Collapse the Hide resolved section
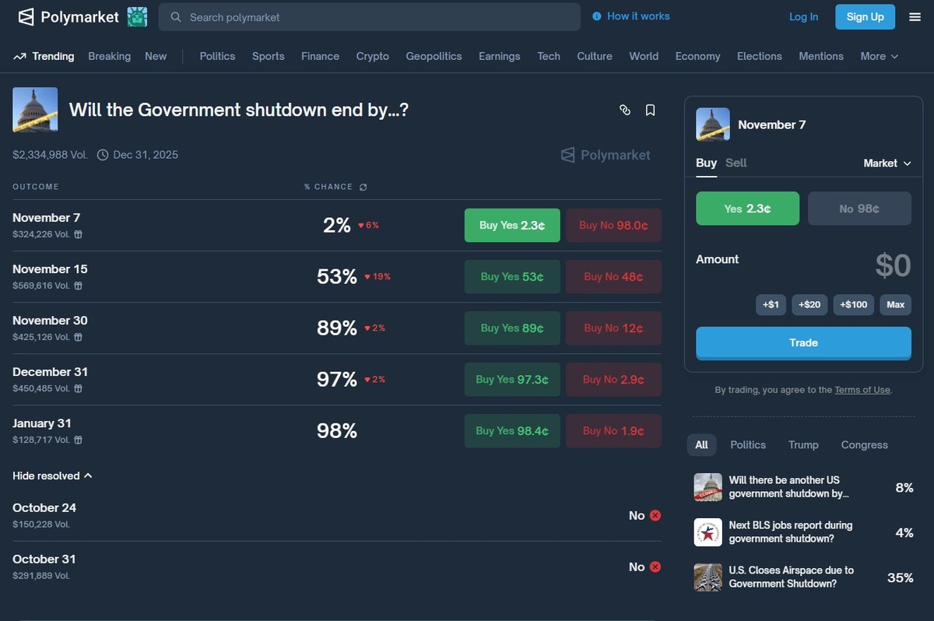Viewport: 934px width, 621px height. [x=52, y=475]
